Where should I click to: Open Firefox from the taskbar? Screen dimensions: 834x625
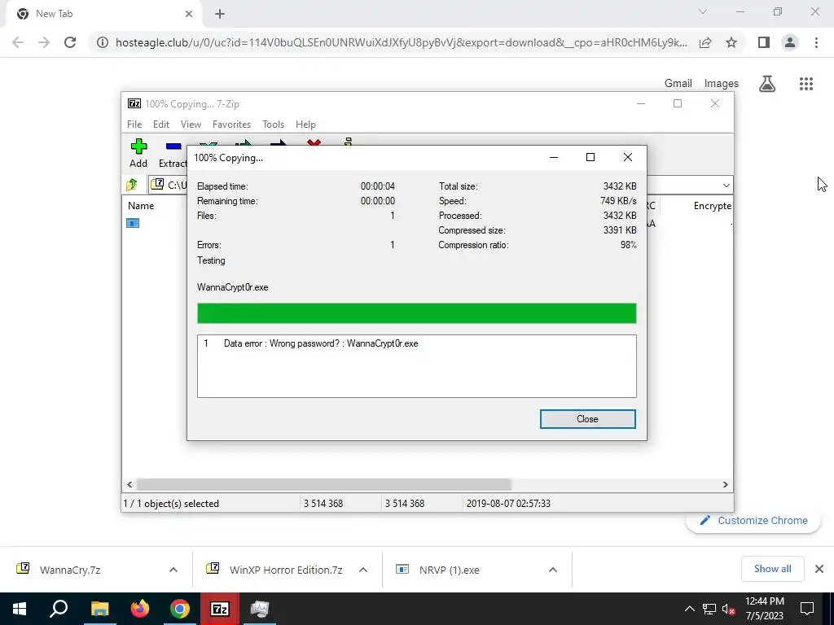(x=140, y=609)
